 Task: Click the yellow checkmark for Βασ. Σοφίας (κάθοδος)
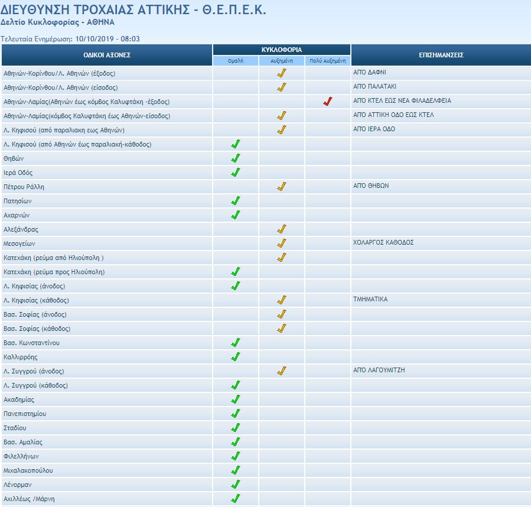(x=282, y=329)
